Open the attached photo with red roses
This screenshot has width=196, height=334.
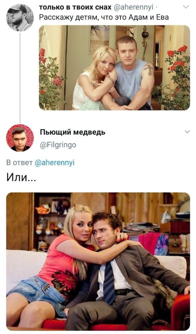tap(114, 68)
